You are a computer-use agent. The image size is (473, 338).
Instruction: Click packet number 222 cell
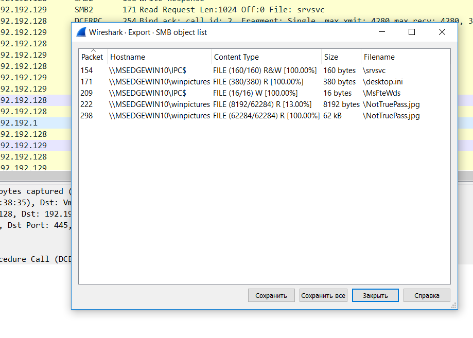(86, 104)
